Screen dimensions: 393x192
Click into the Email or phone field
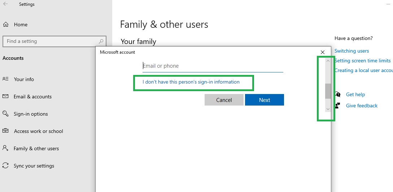pyautogui.click(x=213, y=66)
